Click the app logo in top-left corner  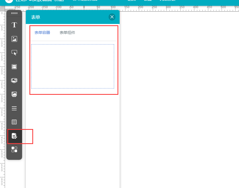pos(9,1)
